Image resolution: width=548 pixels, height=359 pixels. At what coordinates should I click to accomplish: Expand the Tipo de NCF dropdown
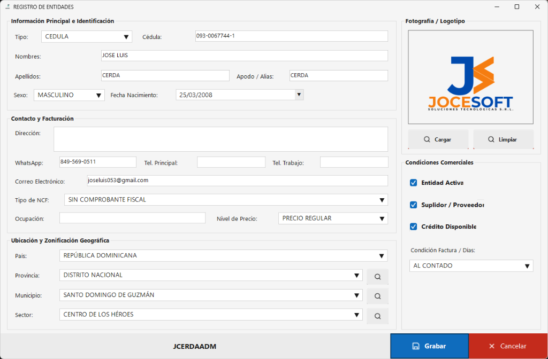click(226, 200)
